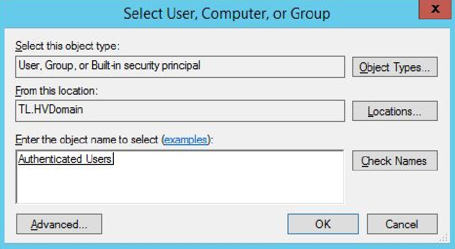This screenshot has width=455, height=249.
Task: Place cursor right after the word Users
Action: click(x=112, y=159)
